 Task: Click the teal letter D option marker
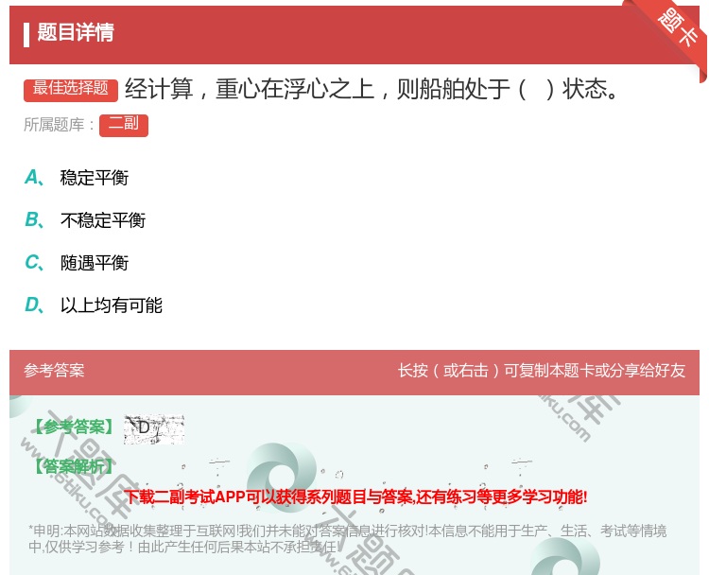[x=34, y=305]
